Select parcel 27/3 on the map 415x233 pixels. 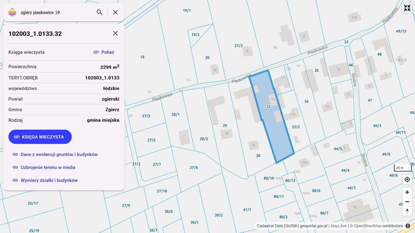pyautogui.click(x=146, y=116)
